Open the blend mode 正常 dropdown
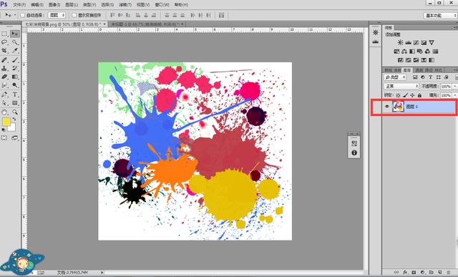 point(401,86)
